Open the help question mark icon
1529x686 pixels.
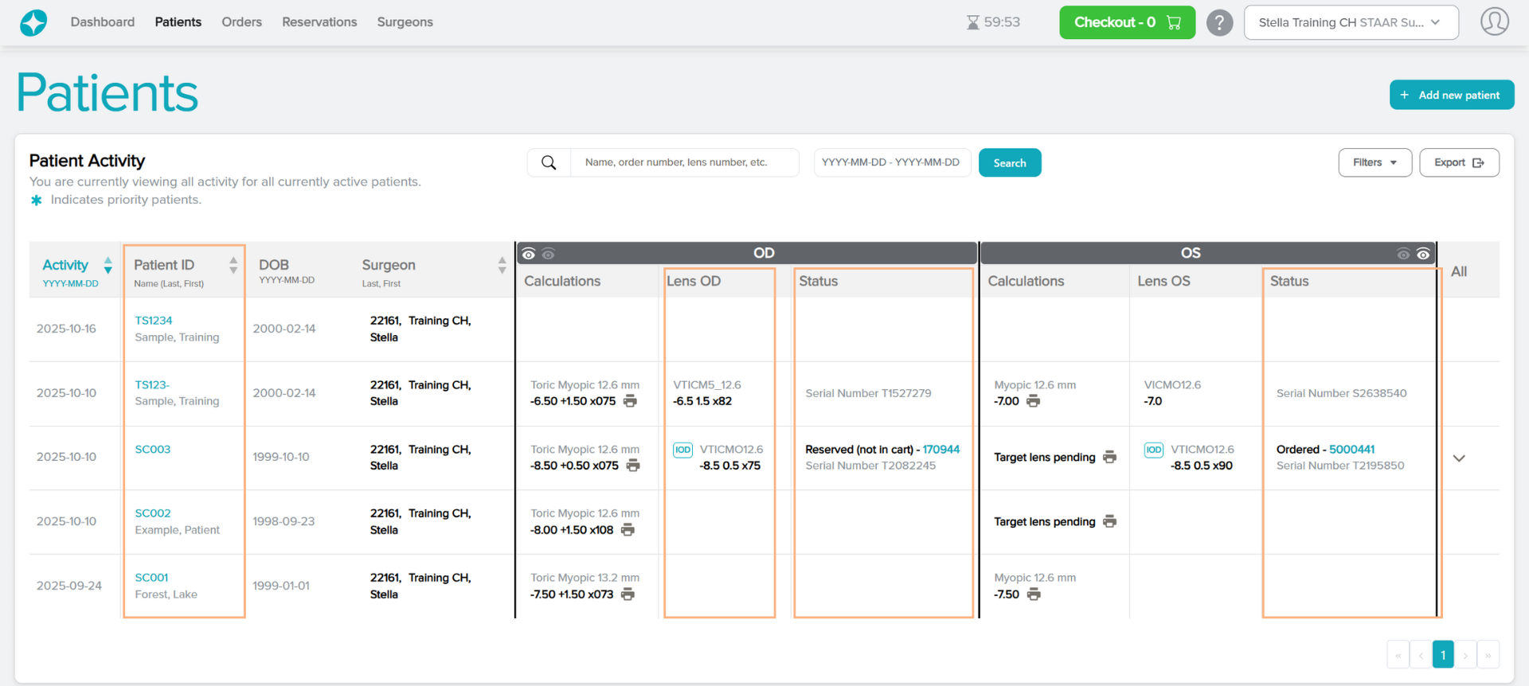[1218, 22]
